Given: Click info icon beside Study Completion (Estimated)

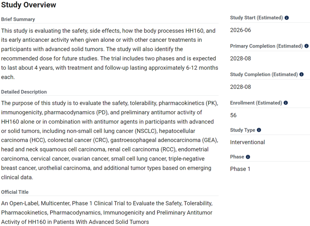Looking at the screenshot, I should [302, 74].
